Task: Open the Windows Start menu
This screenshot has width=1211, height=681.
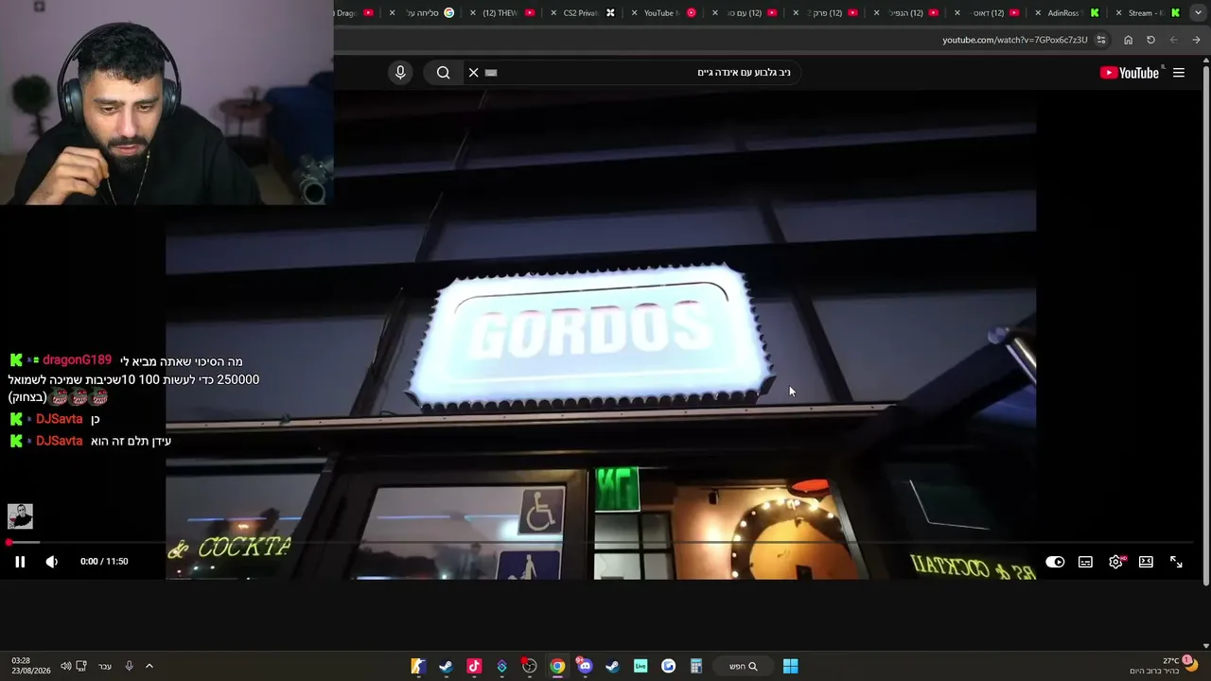Action: [790, 666]
